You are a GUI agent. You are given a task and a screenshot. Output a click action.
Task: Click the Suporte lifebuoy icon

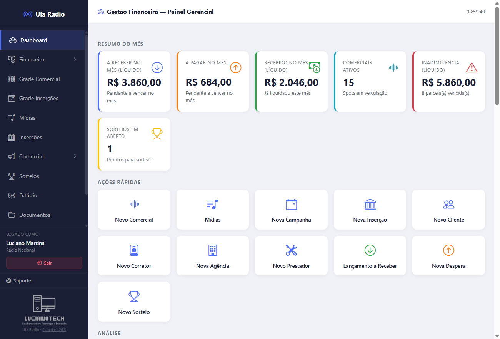point(9,281)
